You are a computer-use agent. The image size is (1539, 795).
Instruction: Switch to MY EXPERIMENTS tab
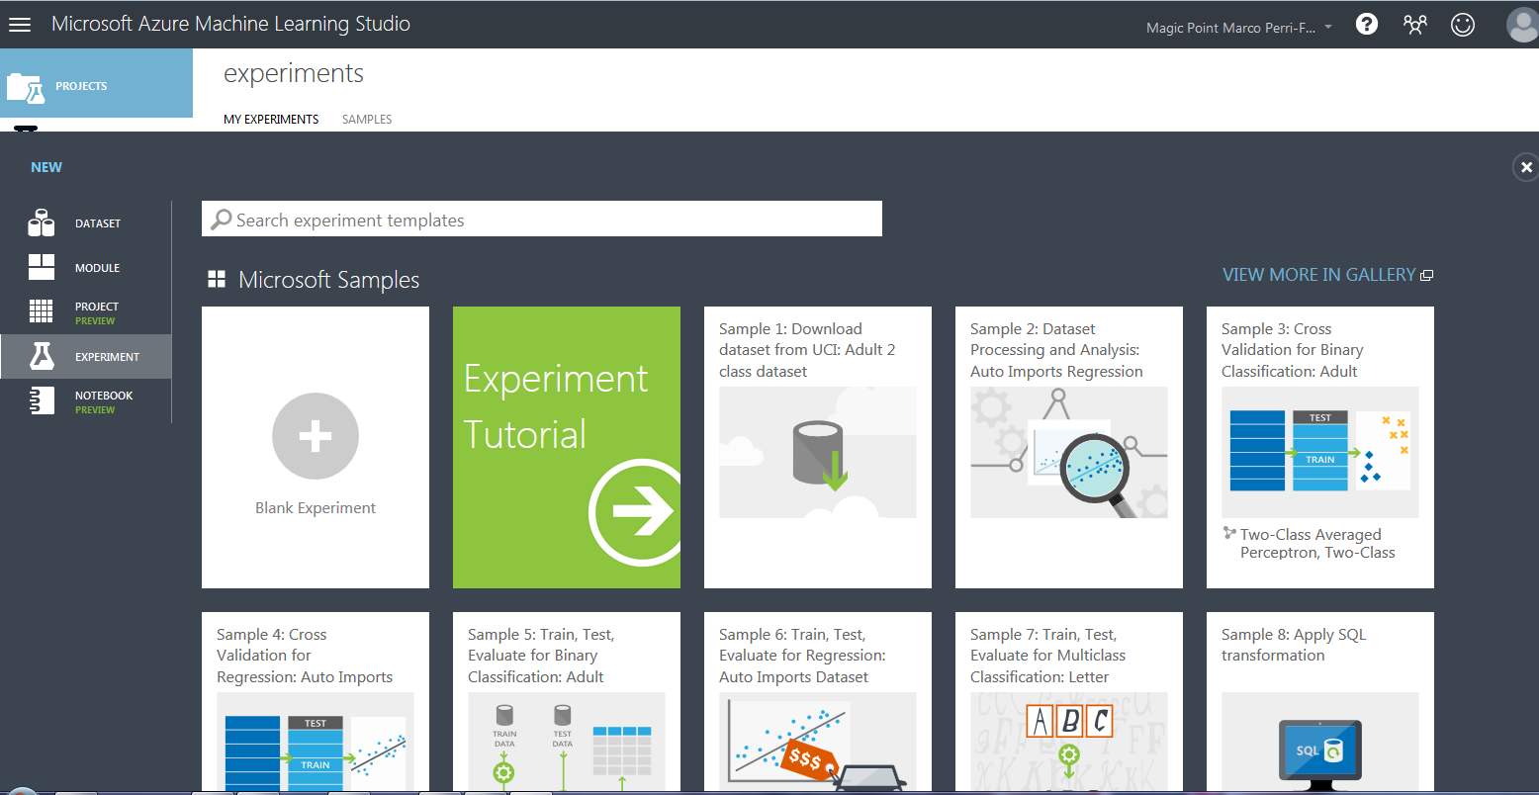[271, 119]
